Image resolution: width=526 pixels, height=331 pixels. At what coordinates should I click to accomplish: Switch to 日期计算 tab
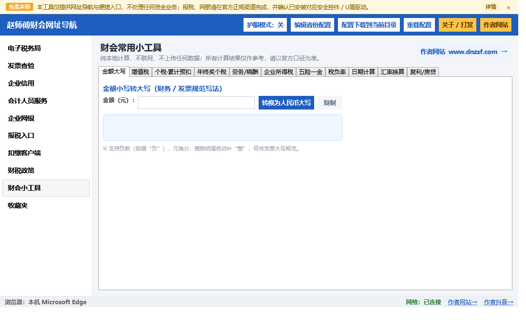(x=363, y=72)
